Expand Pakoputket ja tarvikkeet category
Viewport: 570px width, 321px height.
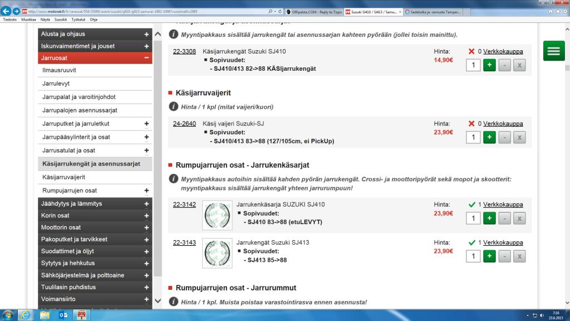click(x=146, y=240)
